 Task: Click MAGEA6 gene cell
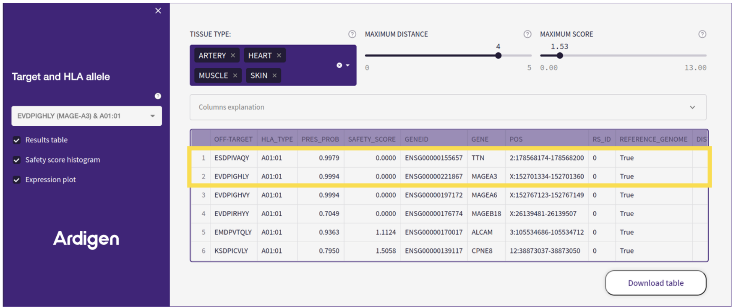(x=486, y=195)
